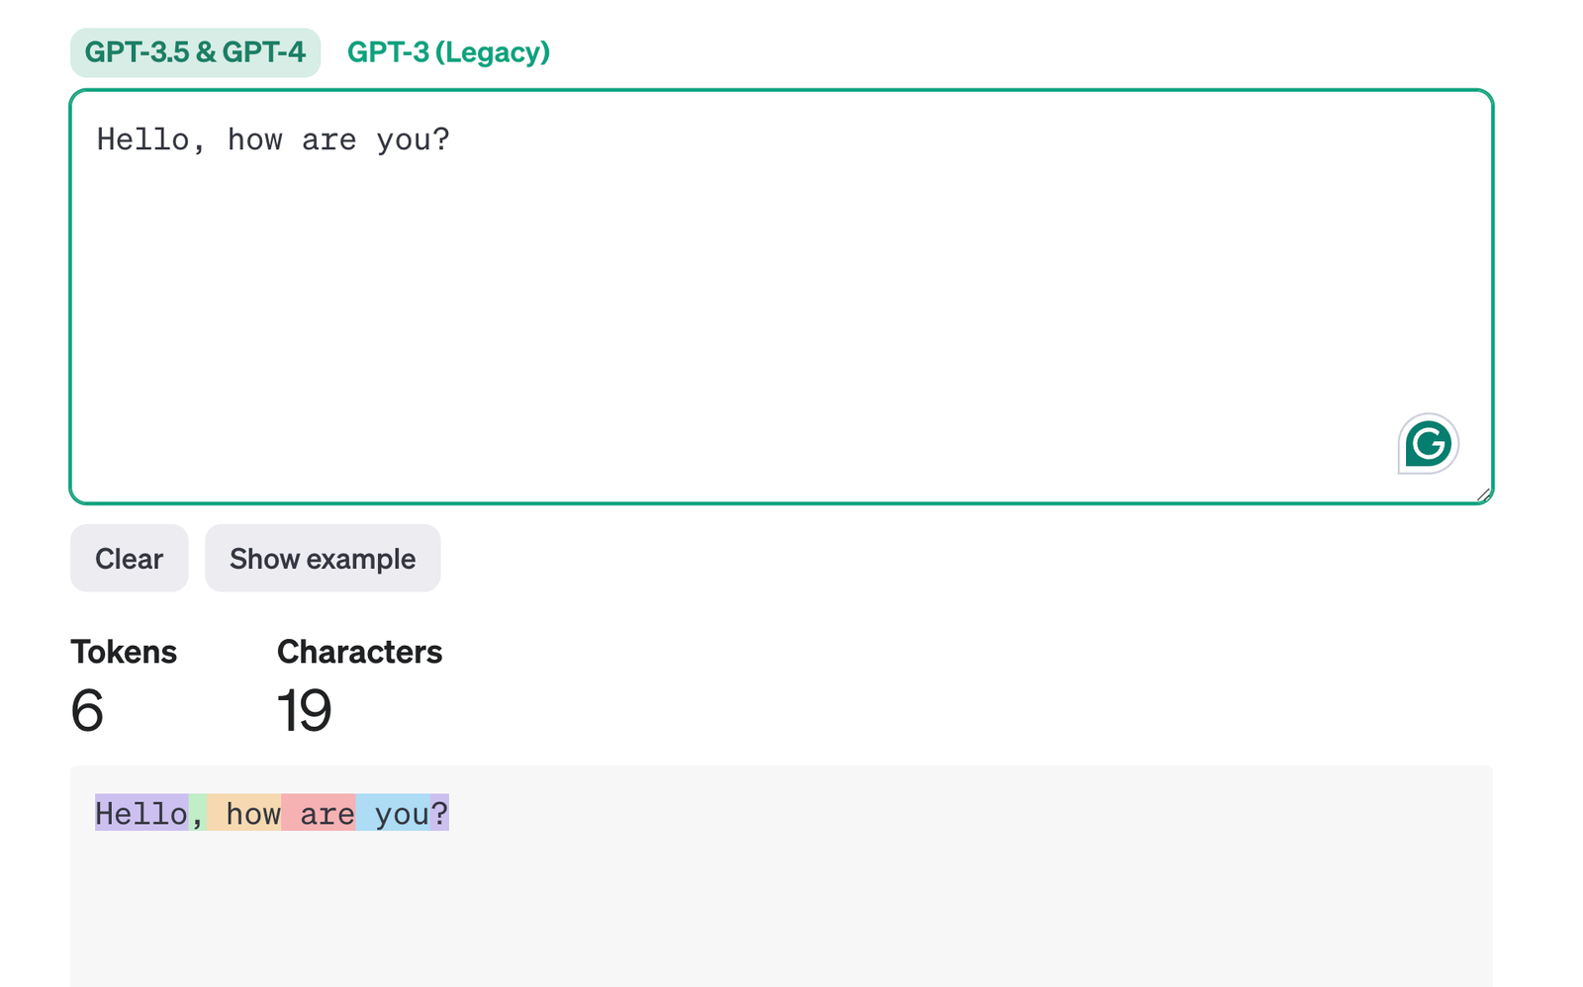The width and height of the screenshot is (1583, 987).
Task: Select the red "are" token highlight
Action: (x=320, y=813)
